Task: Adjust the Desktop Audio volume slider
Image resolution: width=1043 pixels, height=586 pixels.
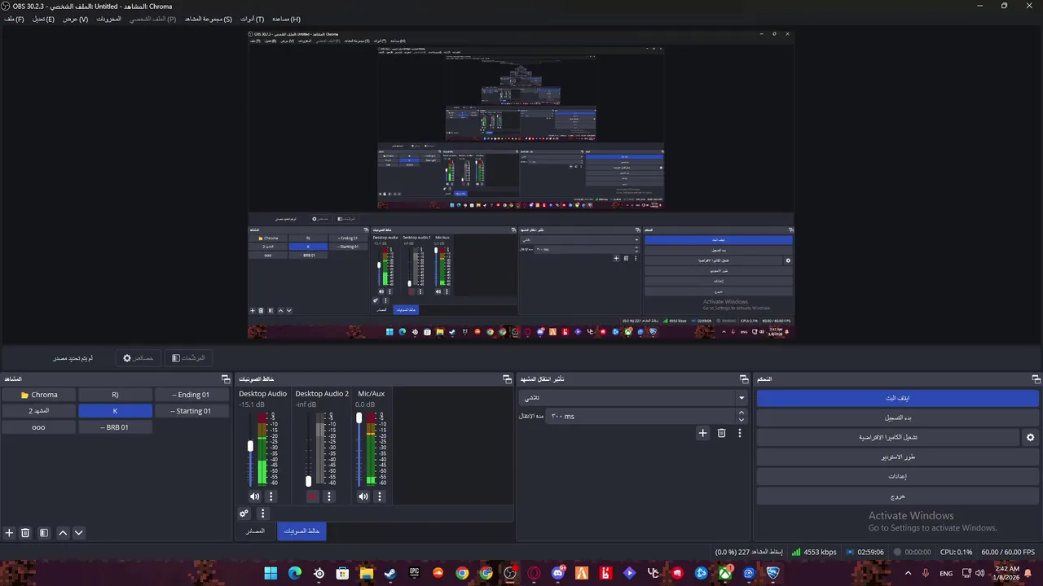Action: tap(250, 446)
